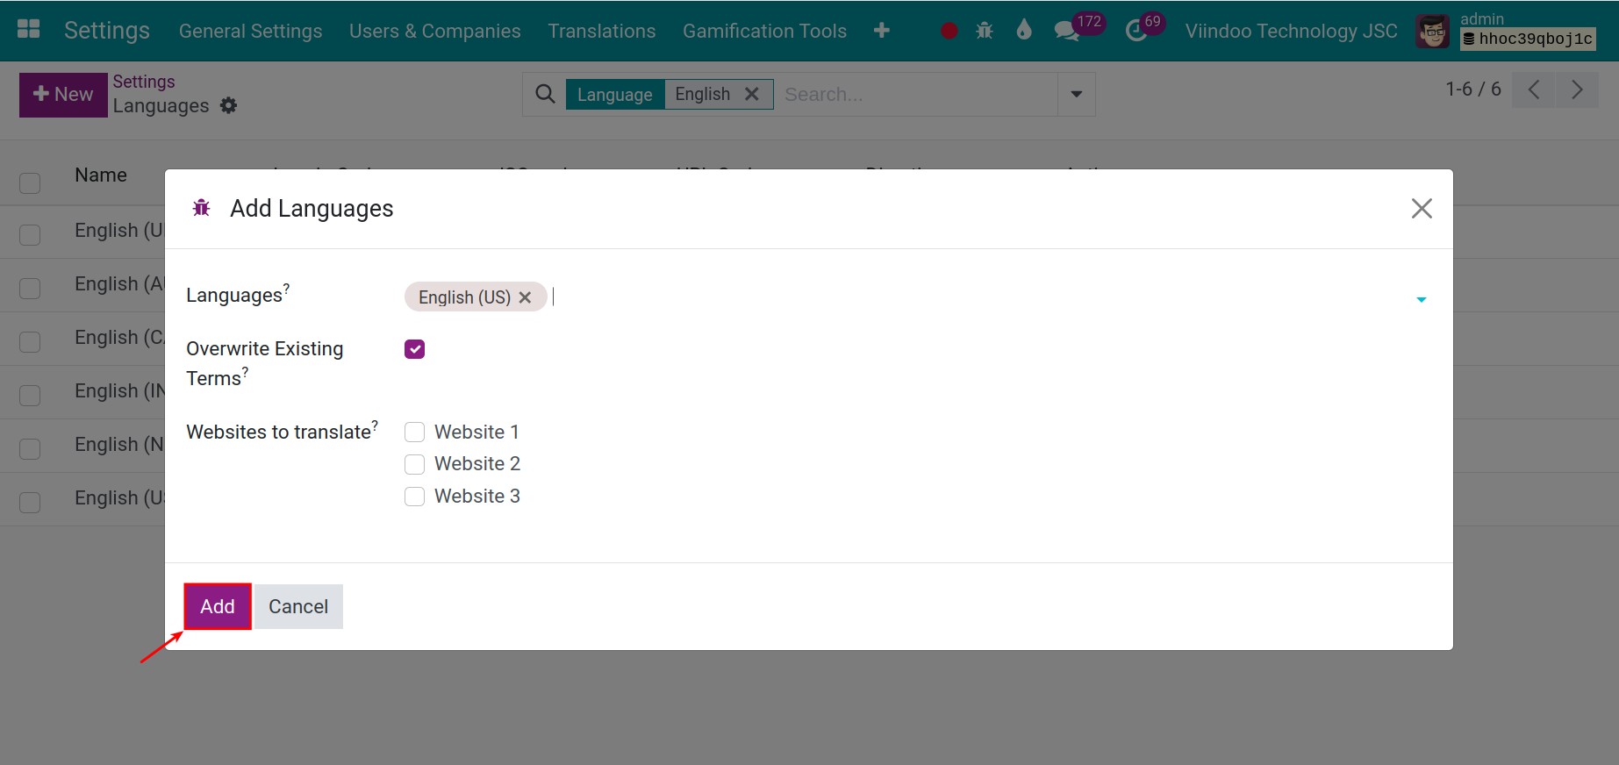Go to next page of records

(1577, 89)
